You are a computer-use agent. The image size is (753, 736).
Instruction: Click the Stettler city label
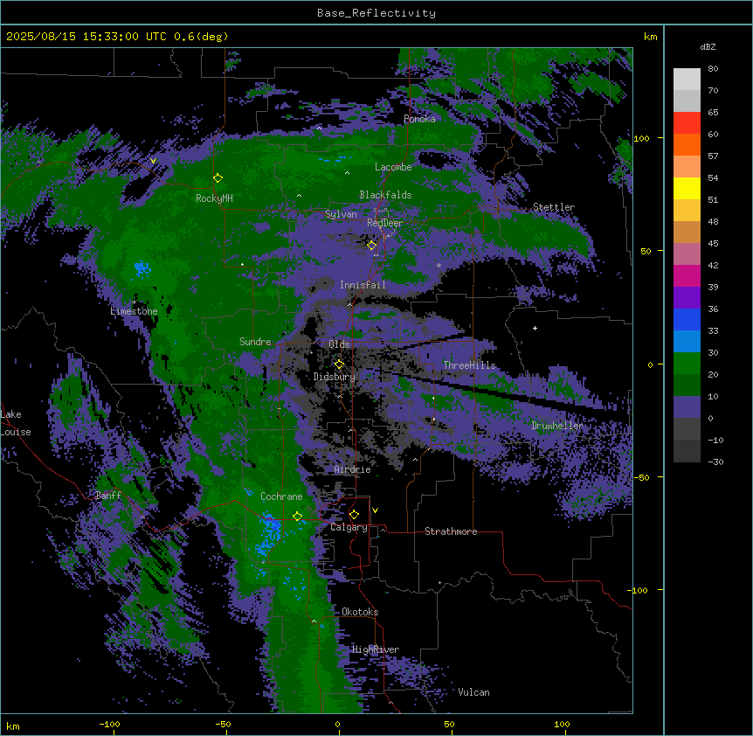tap(554, 207)
